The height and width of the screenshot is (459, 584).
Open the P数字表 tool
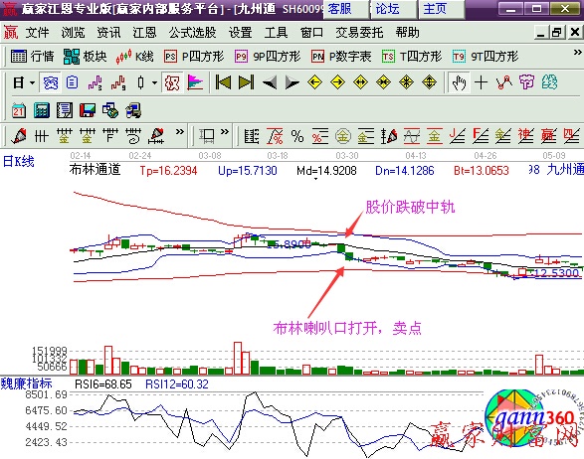pos(341,57)
